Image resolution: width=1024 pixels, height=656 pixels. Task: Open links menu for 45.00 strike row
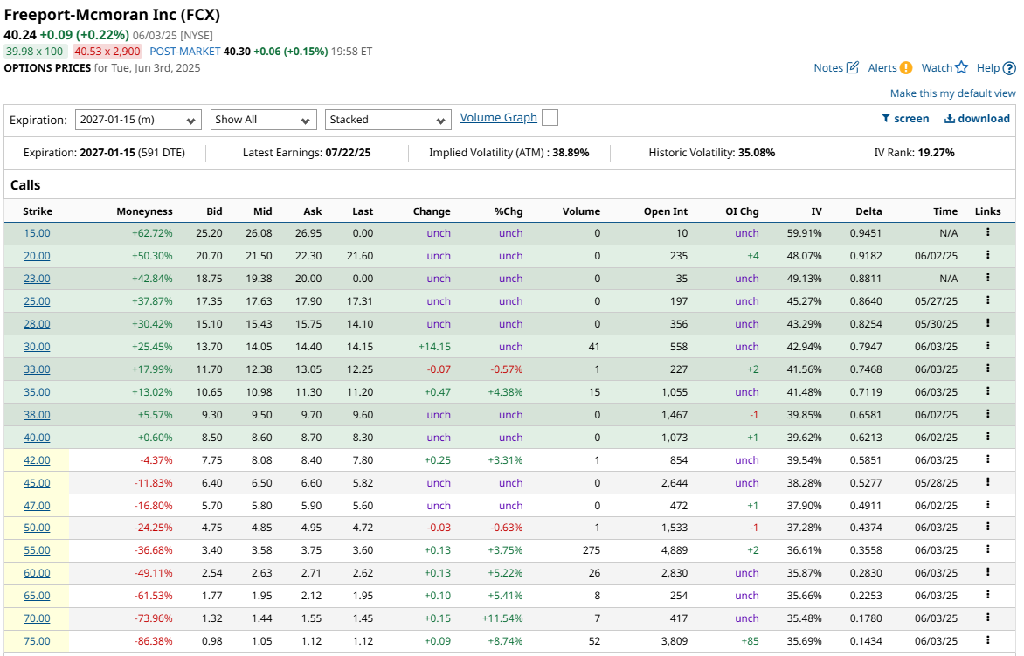point(987,481)
